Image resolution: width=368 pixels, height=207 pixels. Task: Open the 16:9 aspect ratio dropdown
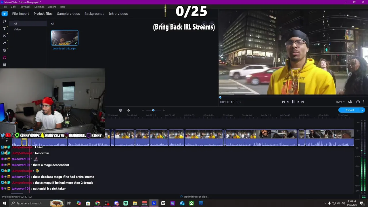click(340, 102)
